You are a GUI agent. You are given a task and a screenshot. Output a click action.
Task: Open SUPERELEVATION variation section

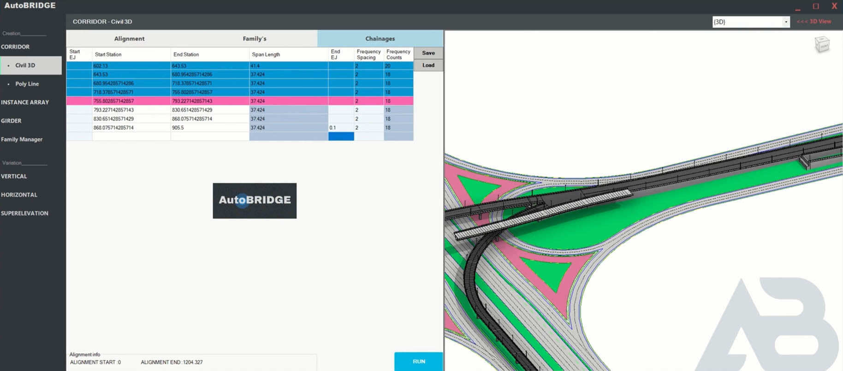(24, 213)
